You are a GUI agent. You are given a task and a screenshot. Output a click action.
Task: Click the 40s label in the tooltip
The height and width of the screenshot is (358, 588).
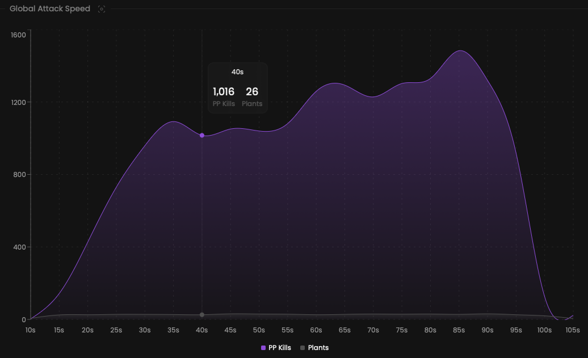(x=238, y=71)
